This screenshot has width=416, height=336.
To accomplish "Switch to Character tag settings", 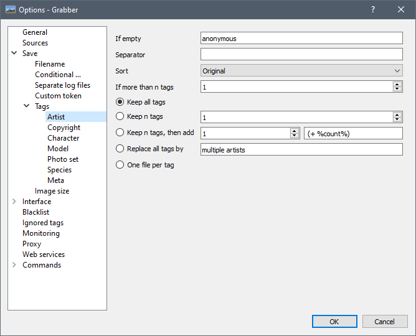I will (x=63, y=138).
